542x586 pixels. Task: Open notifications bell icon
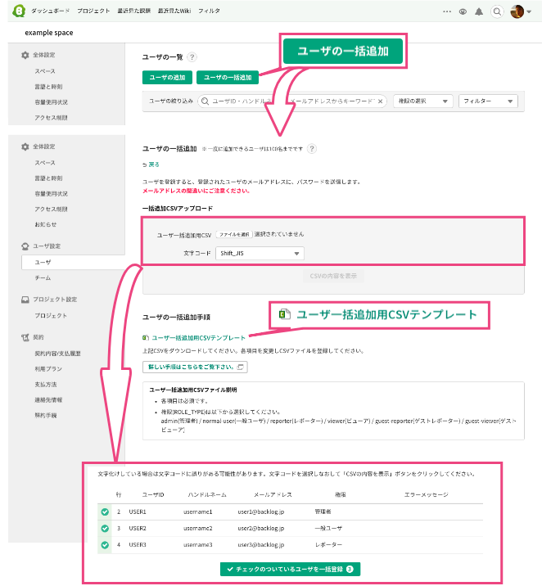click(x=479, y=11)
